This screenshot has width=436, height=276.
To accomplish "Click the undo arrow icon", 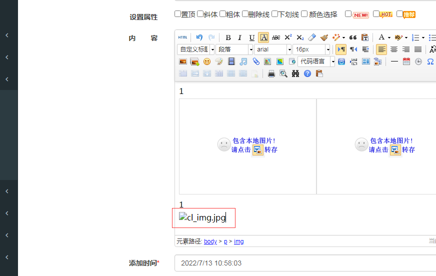I will (199, 37).
